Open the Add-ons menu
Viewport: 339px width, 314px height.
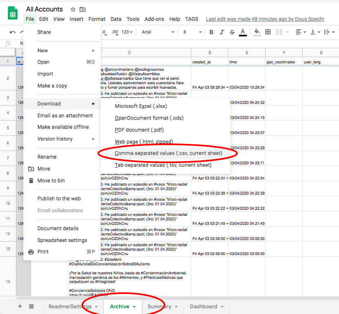tap(154, 19)
